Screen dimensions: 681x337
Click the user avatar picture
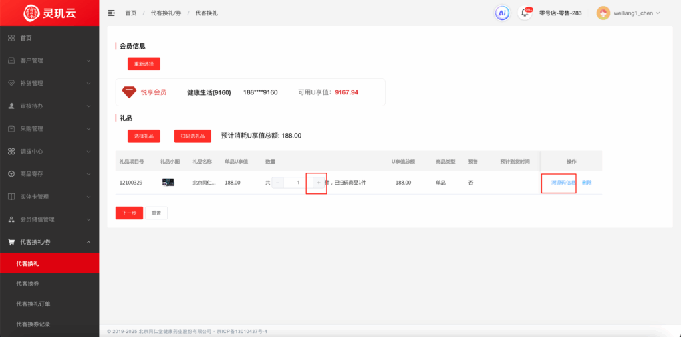pos(603,13)
